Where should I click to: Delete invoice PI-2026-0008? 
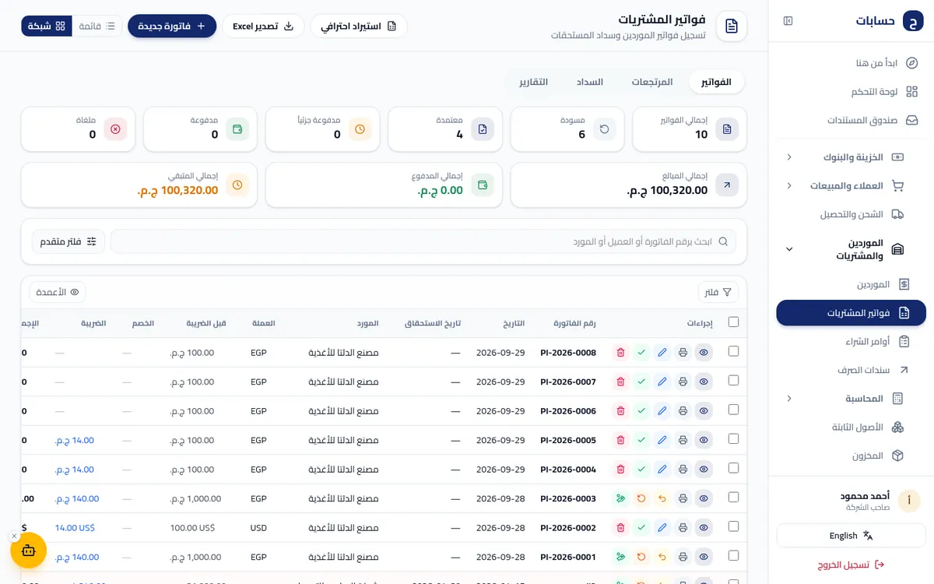tap(620, 353)
